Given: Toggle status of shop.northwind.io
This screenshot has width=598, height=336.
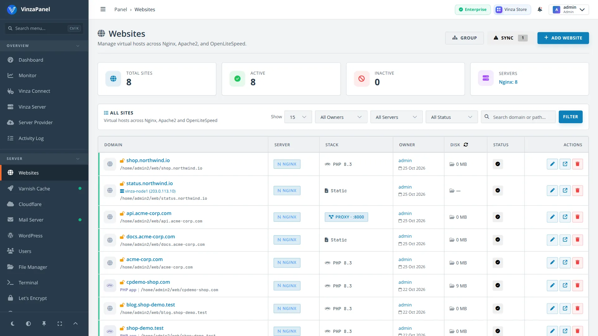Looking at the screenshot, I should click(498, 164).
